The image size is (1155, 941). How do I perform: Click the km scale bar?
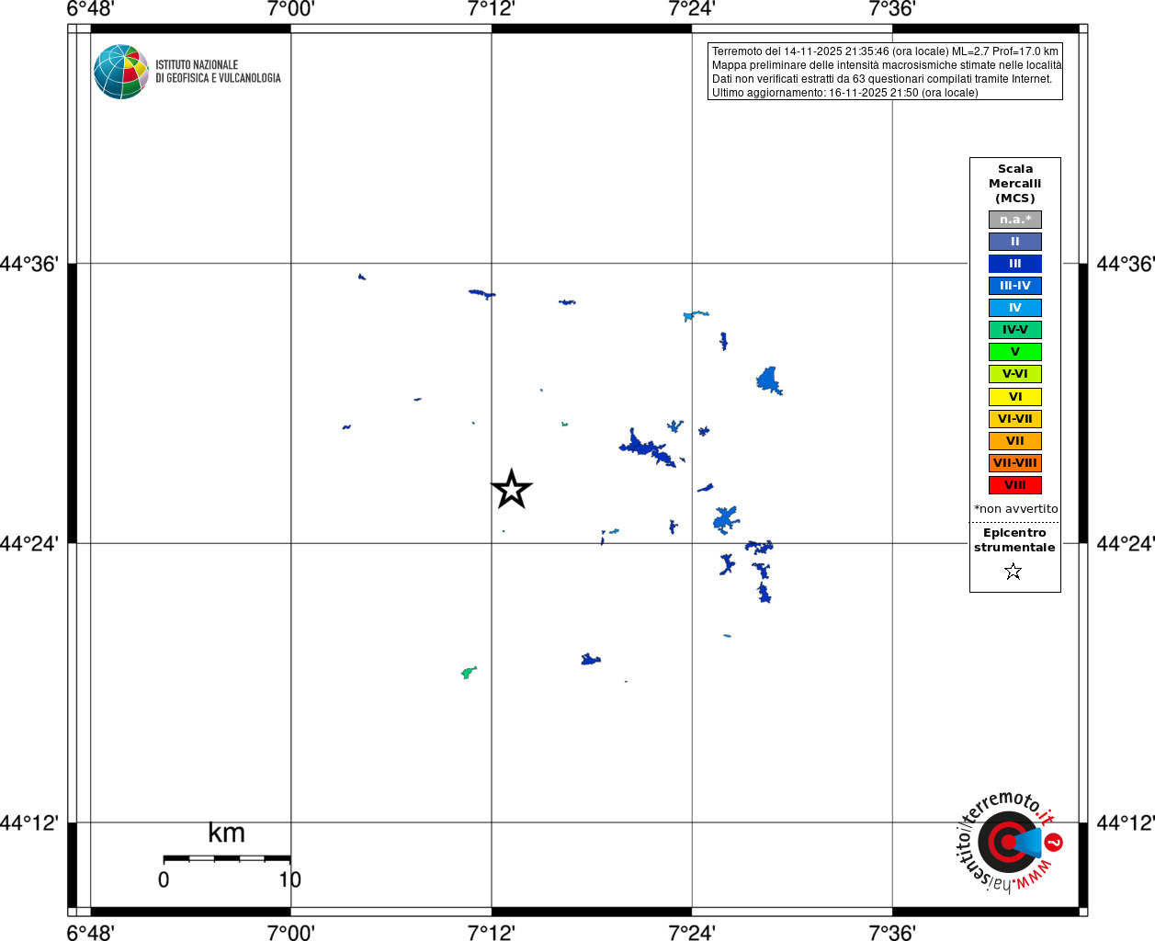pyautogui.click(x=227, y=858)
